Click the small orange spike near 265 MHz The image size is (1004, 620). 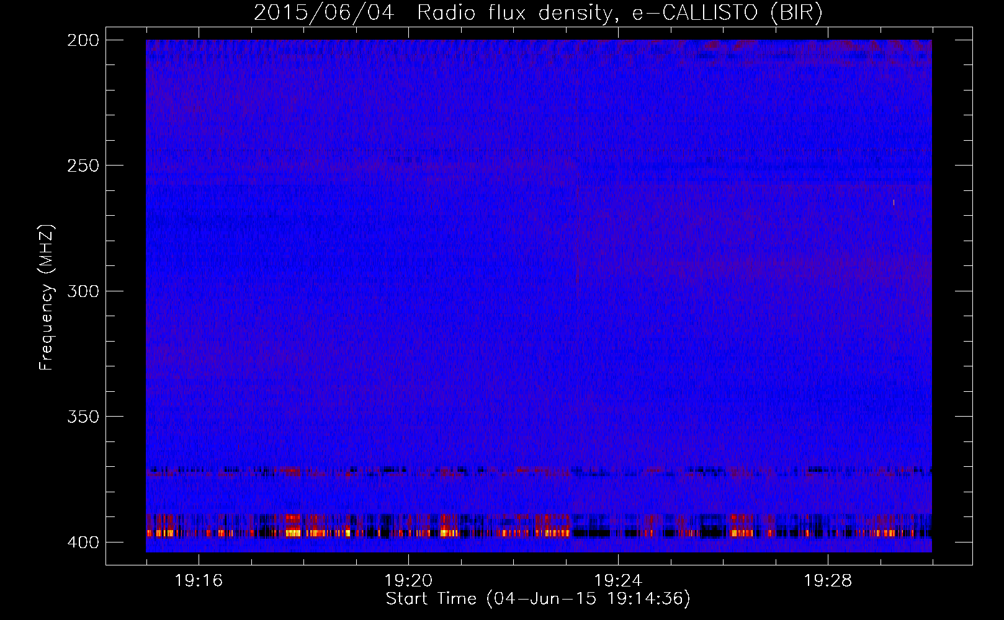tap(894, 202)
